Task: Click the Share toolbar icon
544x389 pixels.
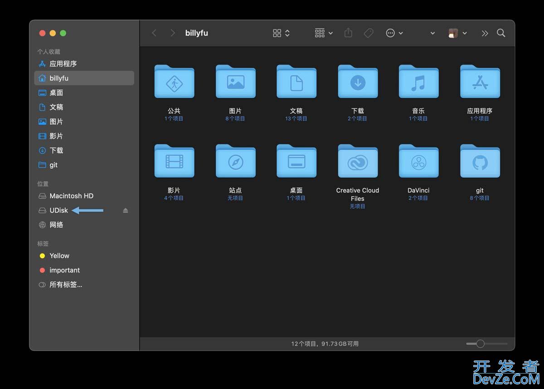Action: [x=348, y=33]
